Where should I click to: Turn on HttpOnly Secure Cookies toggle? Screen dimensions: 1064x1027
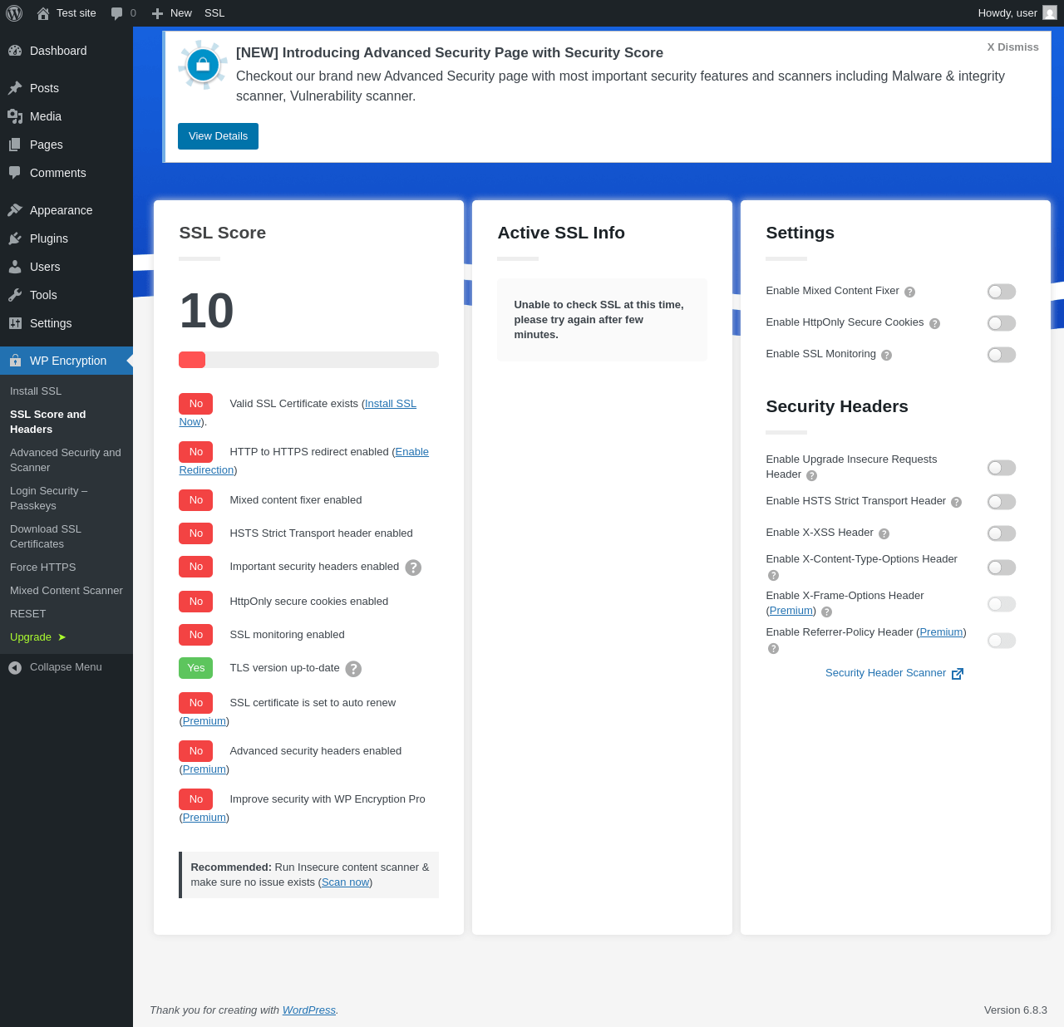point(1002,323)
